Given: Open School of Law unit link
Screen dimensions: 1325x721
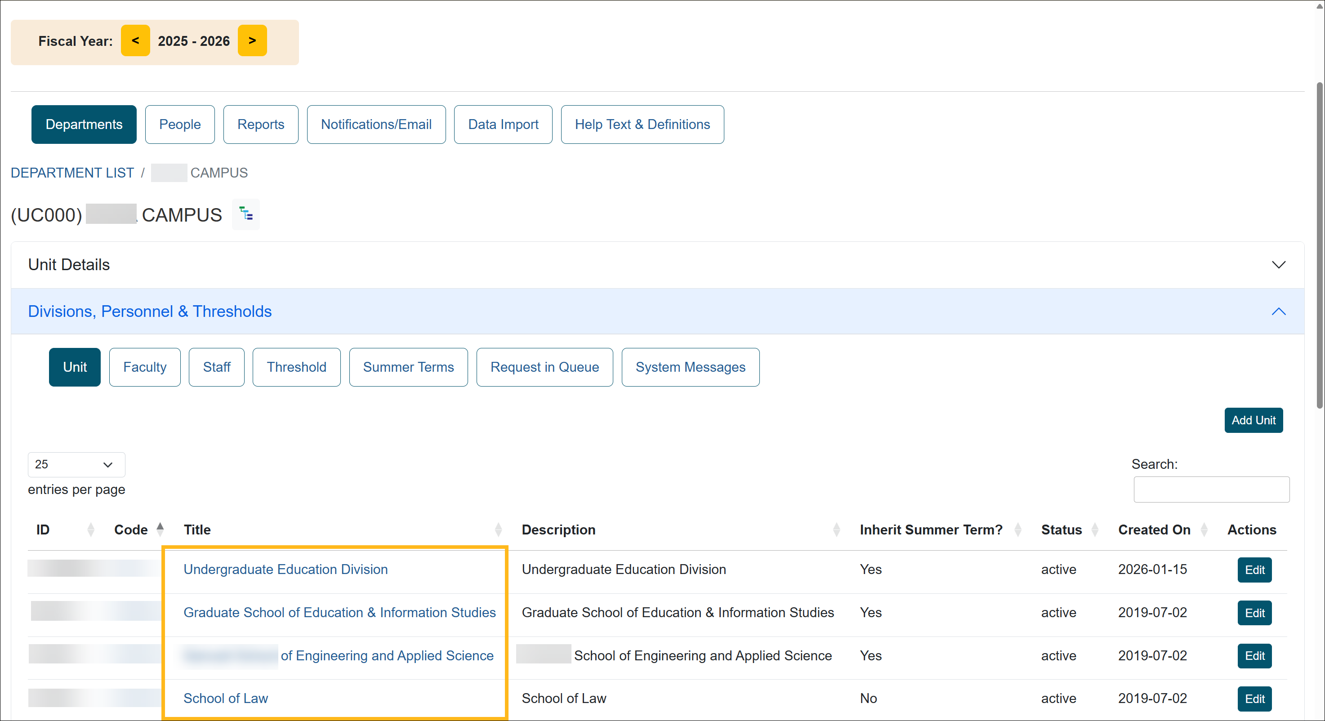Looking at the screenshot, I should point(225,699).
